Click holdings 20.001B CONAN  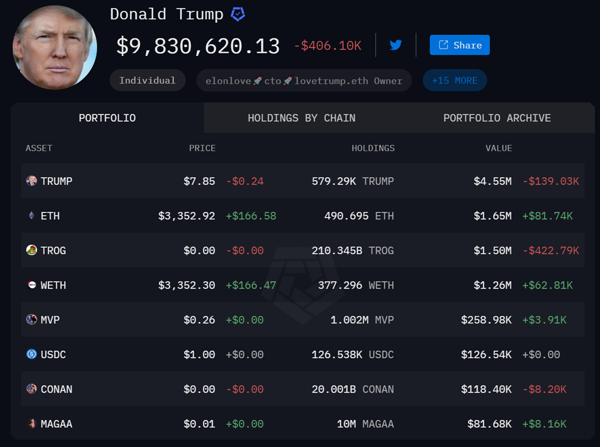pos(353,389)
